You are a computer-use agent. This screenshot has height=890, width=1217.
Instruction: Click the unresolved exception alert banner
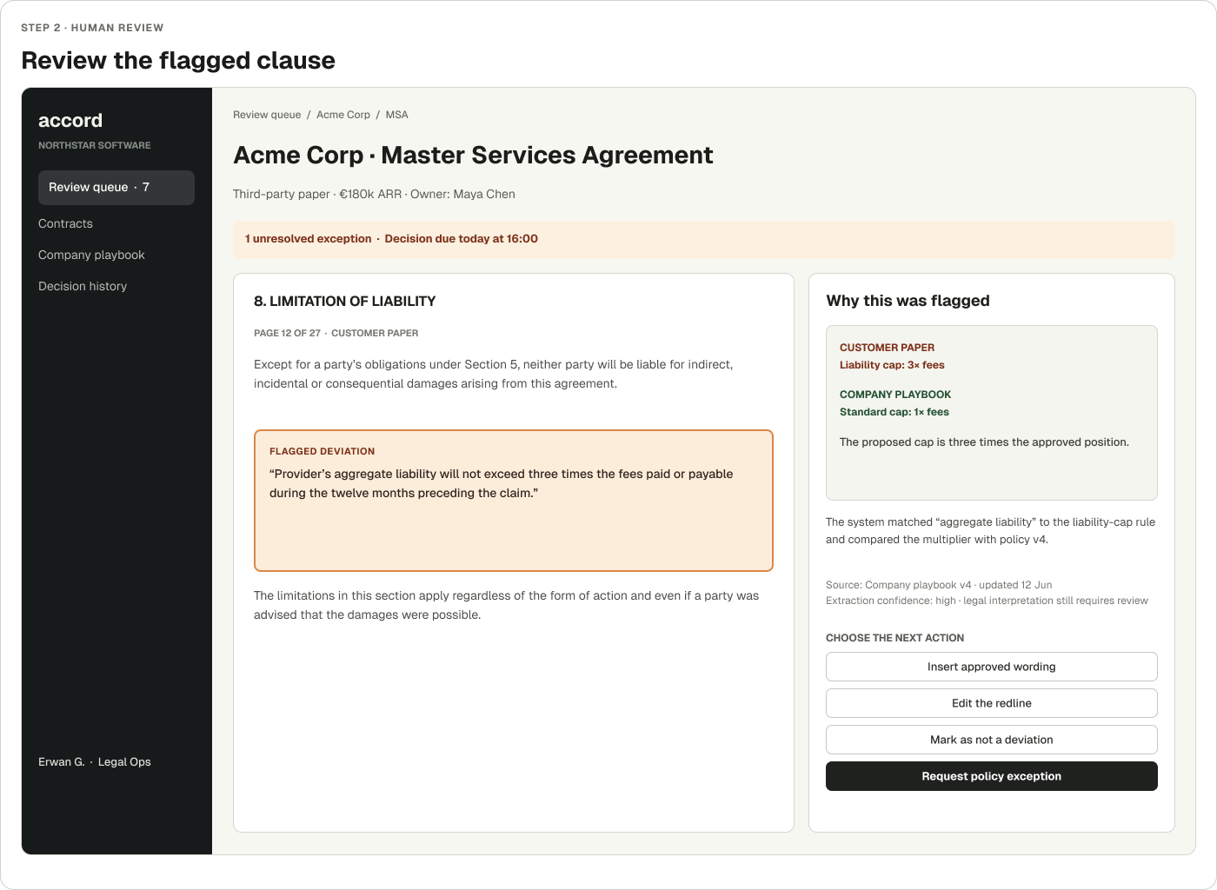click(x=704, y=239)
